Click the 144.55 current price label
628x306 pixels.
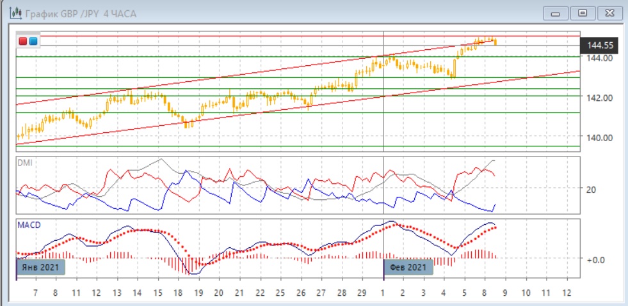[600, 45]
